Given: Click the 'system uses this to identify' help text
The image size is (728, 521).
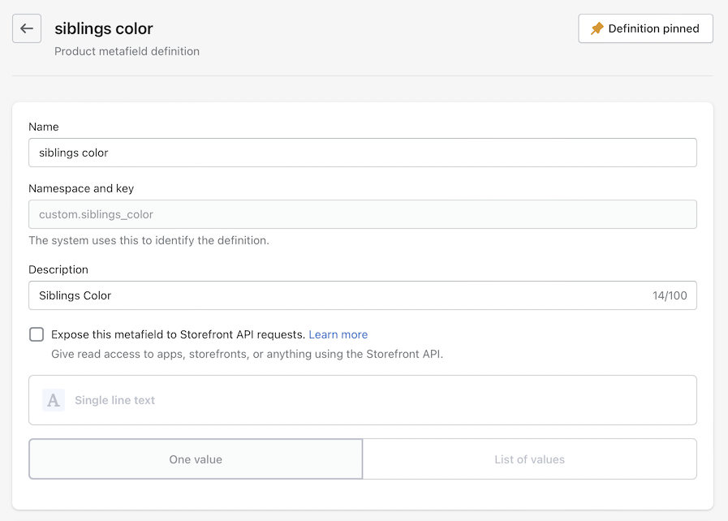Looking at the screenshot, I should 149,240.
